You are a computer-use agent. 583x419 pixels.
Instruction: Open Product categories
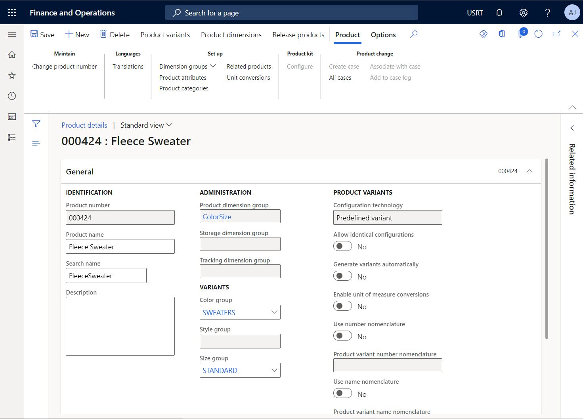pyautogui.click(x=184, y=88)
